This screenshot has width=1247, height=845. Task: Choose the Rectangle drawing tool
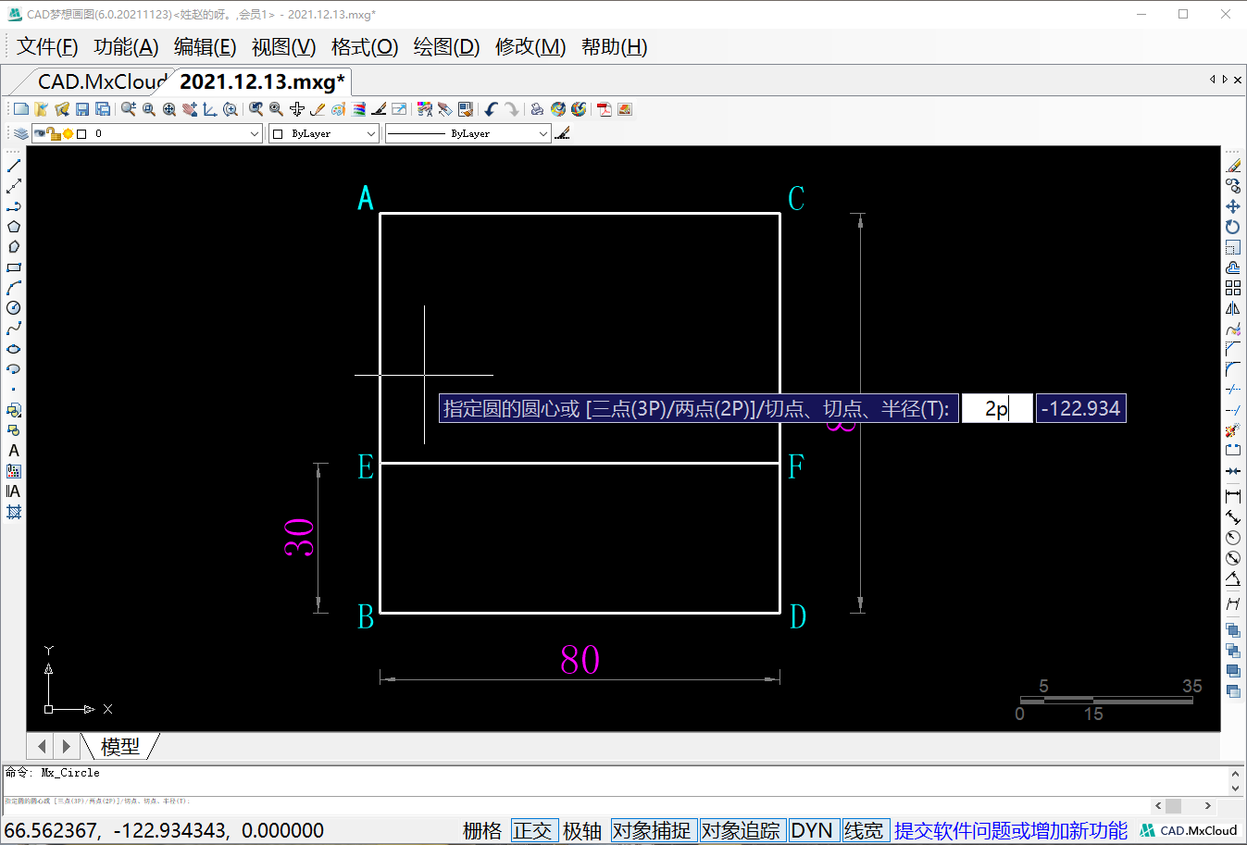14,267
